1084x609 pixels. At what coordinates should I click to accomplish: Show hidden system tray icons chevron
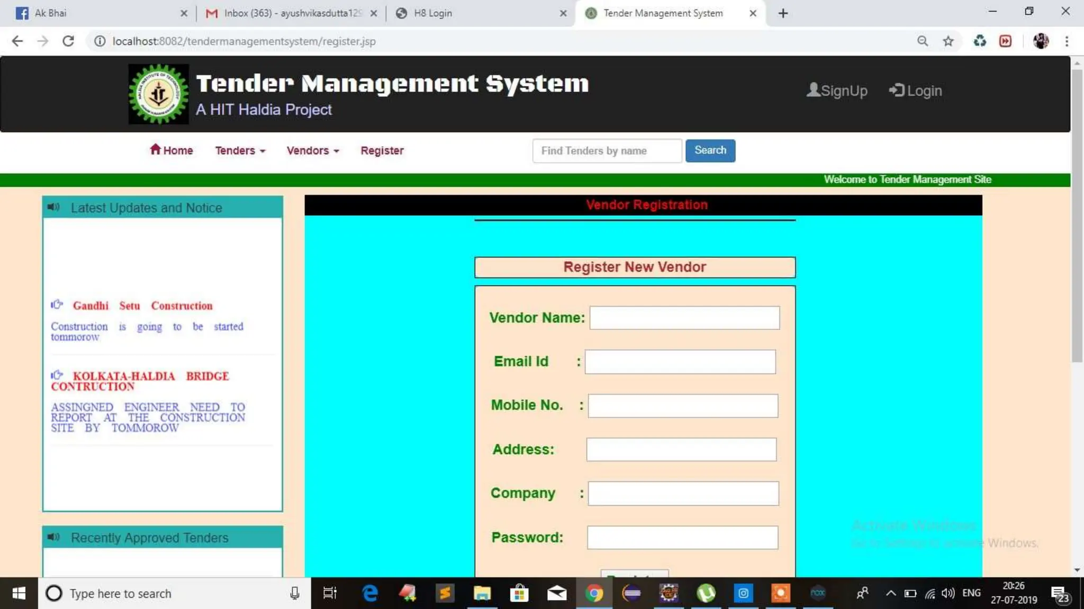(891, 593)
